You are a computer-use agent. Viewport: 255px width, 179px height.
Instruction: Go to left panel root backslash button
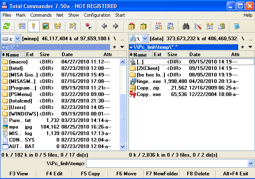coord(115,39)
